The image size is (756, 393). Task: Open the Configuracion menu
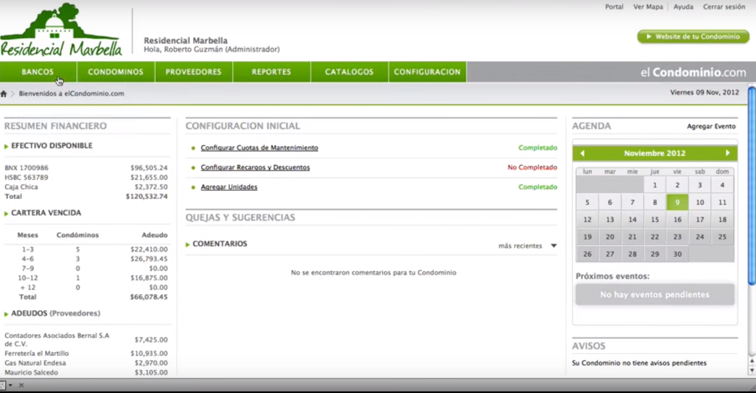point(427,72)
